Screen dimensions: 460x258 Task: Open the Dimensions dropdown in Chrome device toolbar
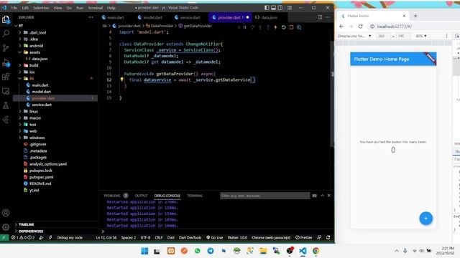tap(354, 36)
